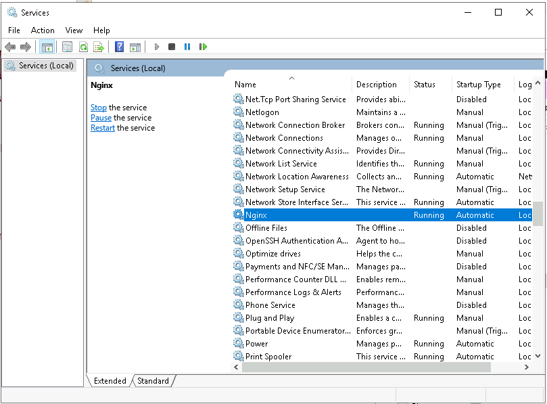The image size is (547, 404).
Task: Click the Export List toolbar icon
Action: click(99, 47)
